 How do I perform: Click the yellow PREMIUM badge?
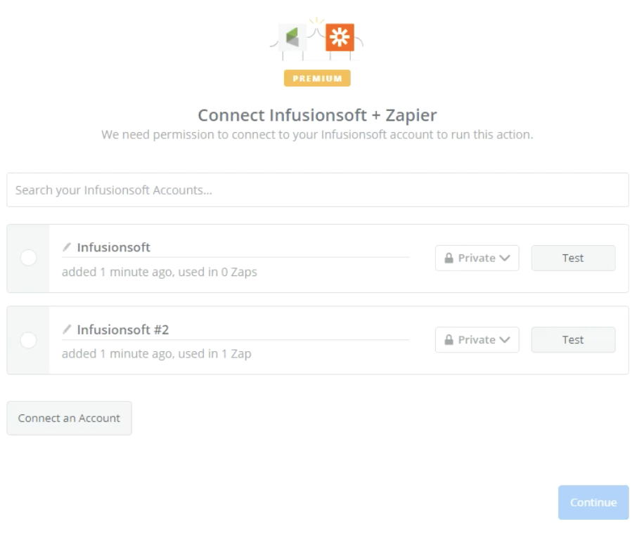point(317,79)
